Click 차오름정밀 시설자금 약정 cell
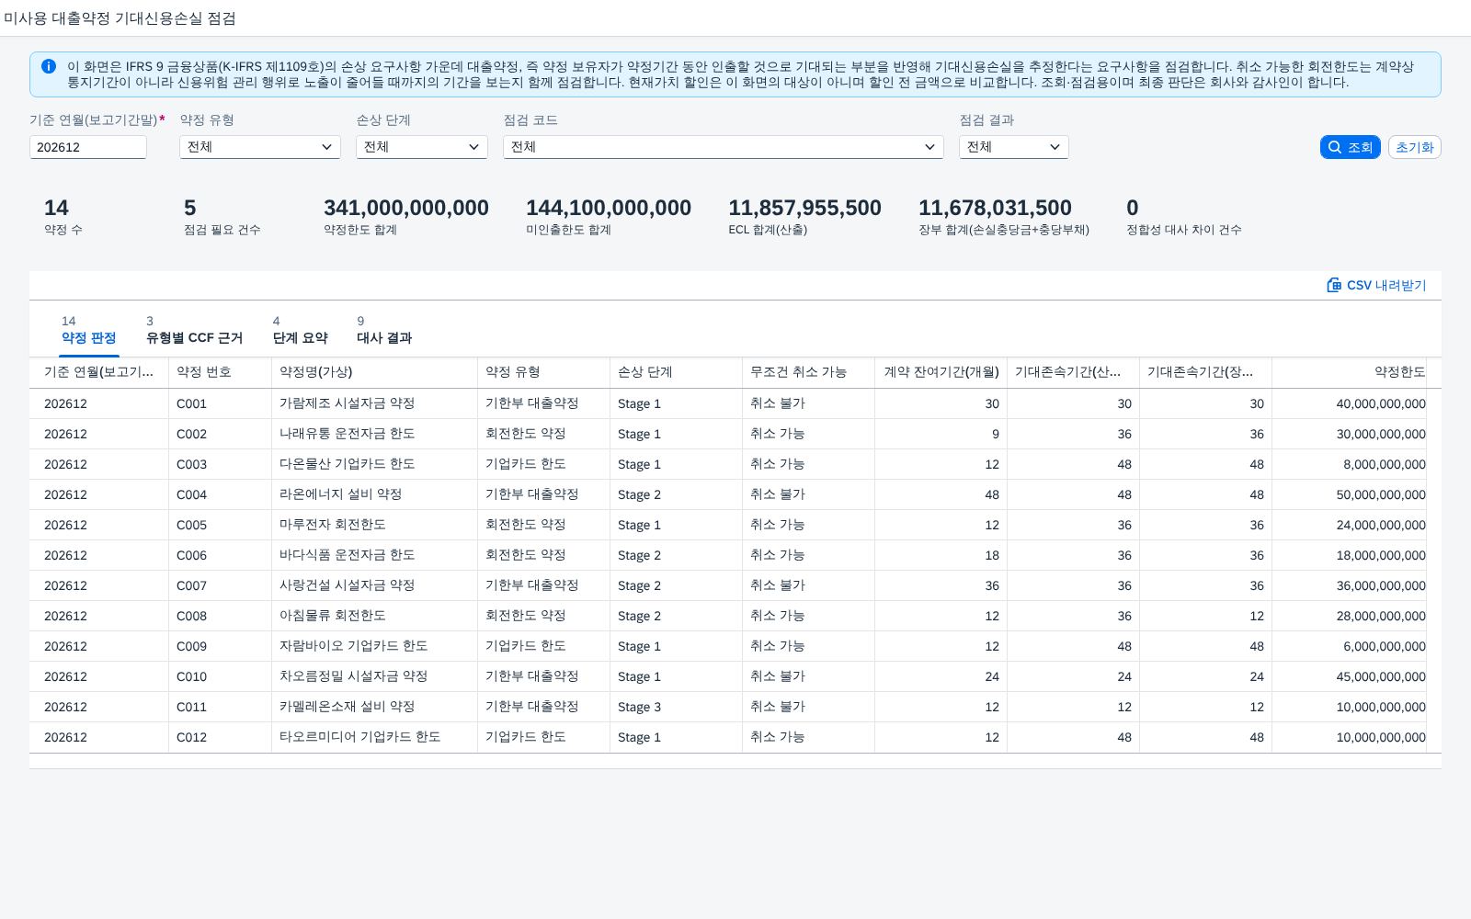Image resolution: width=1471 pixels, height=919 pixels. click(x=375, y=676)
